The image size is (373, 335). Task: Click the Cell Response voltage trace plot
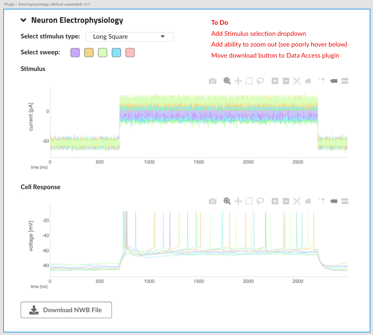pyautogui.click(x=199, y=241)
